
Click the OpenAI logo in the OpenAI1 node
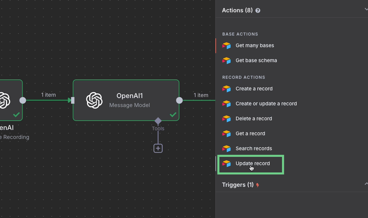[94, 100]
